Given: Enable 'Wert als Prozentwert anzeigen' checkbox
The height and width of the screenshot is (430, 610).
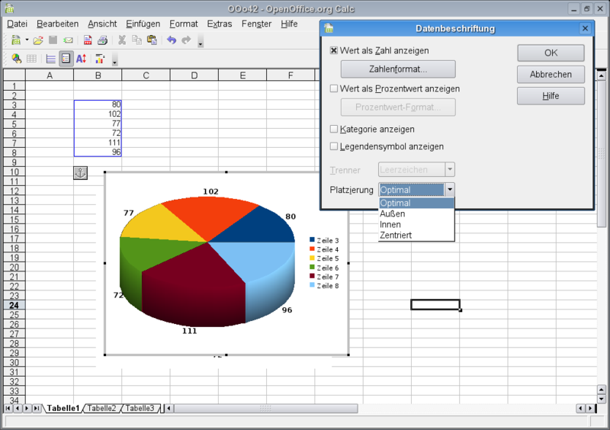Looking at the screenshot, I should (x=334, y=88).
